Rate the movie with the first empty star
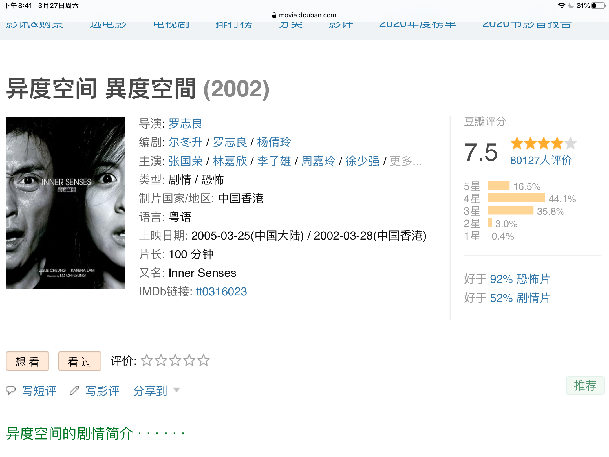Viewport: 609px width, 457px height. coord(147,360)
